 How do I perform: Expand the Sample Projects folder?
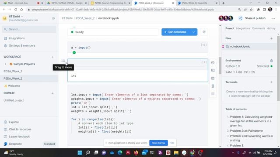click(x=5, y=64)
